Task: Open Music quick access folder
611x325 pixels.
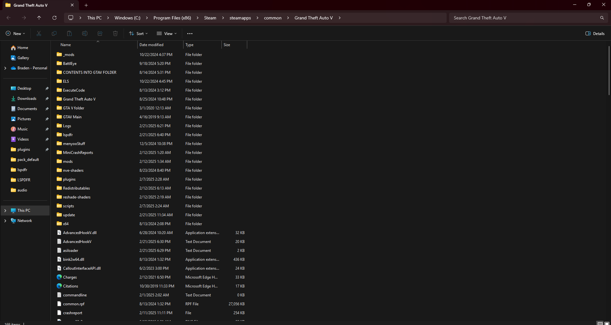Action: click(x=22, y=129)
